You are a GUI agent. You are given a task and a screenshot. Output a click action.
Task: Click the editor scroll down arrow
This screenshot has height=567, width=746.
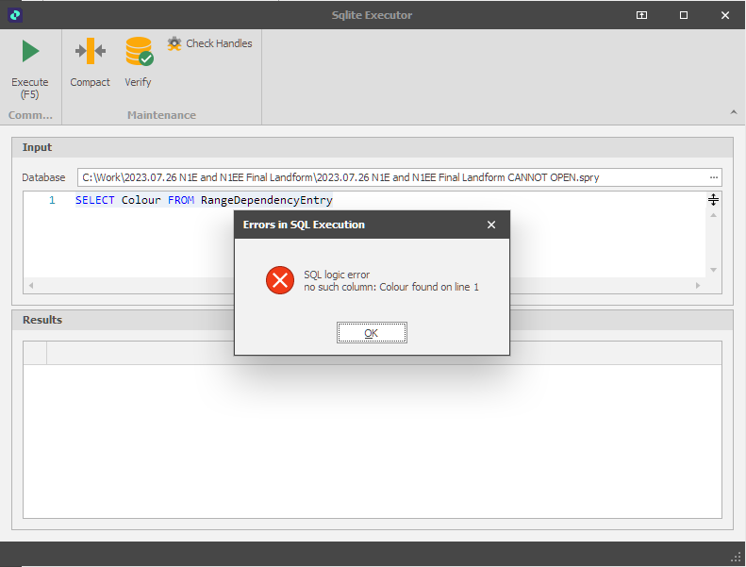(713, 270)
